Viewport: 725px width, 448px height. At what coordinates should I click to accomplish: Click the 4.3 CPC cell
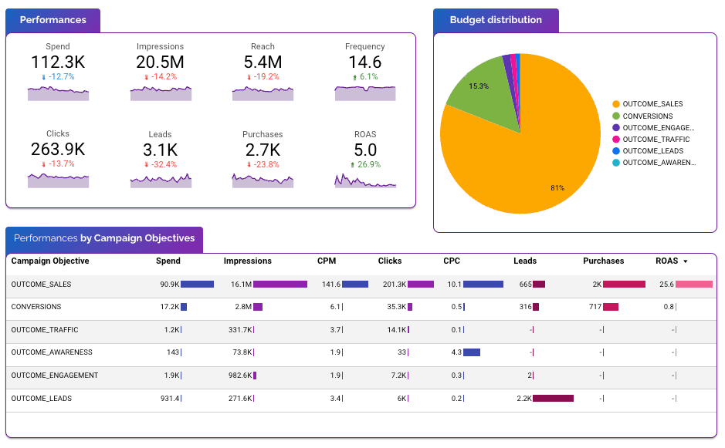click(456, 352)
